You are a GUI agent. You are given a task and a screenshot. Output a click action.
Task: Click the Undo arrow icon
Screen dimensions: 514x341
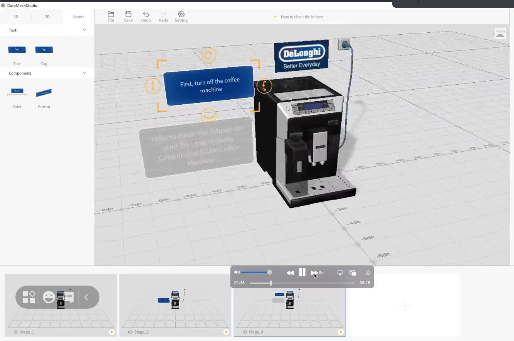pos(146,14)
